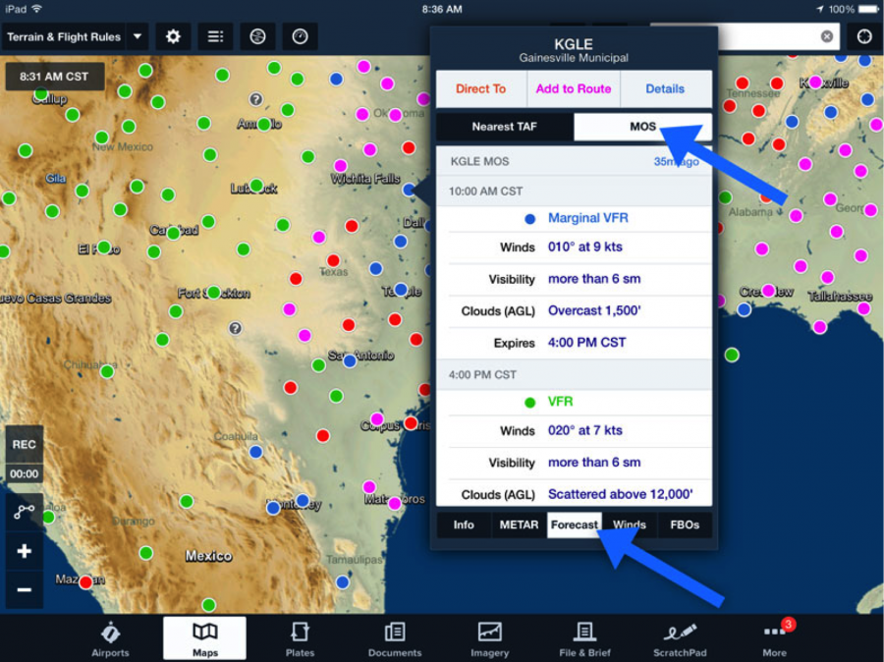The width and height of the screenshot is (884, 662).
Task: Open the ScratchPad tool
Action: [680, 637]
